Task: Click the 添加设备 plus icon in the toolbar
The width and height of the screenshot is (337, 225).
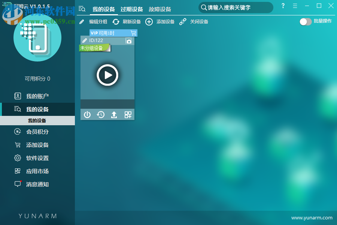Action: coord(149,22)
